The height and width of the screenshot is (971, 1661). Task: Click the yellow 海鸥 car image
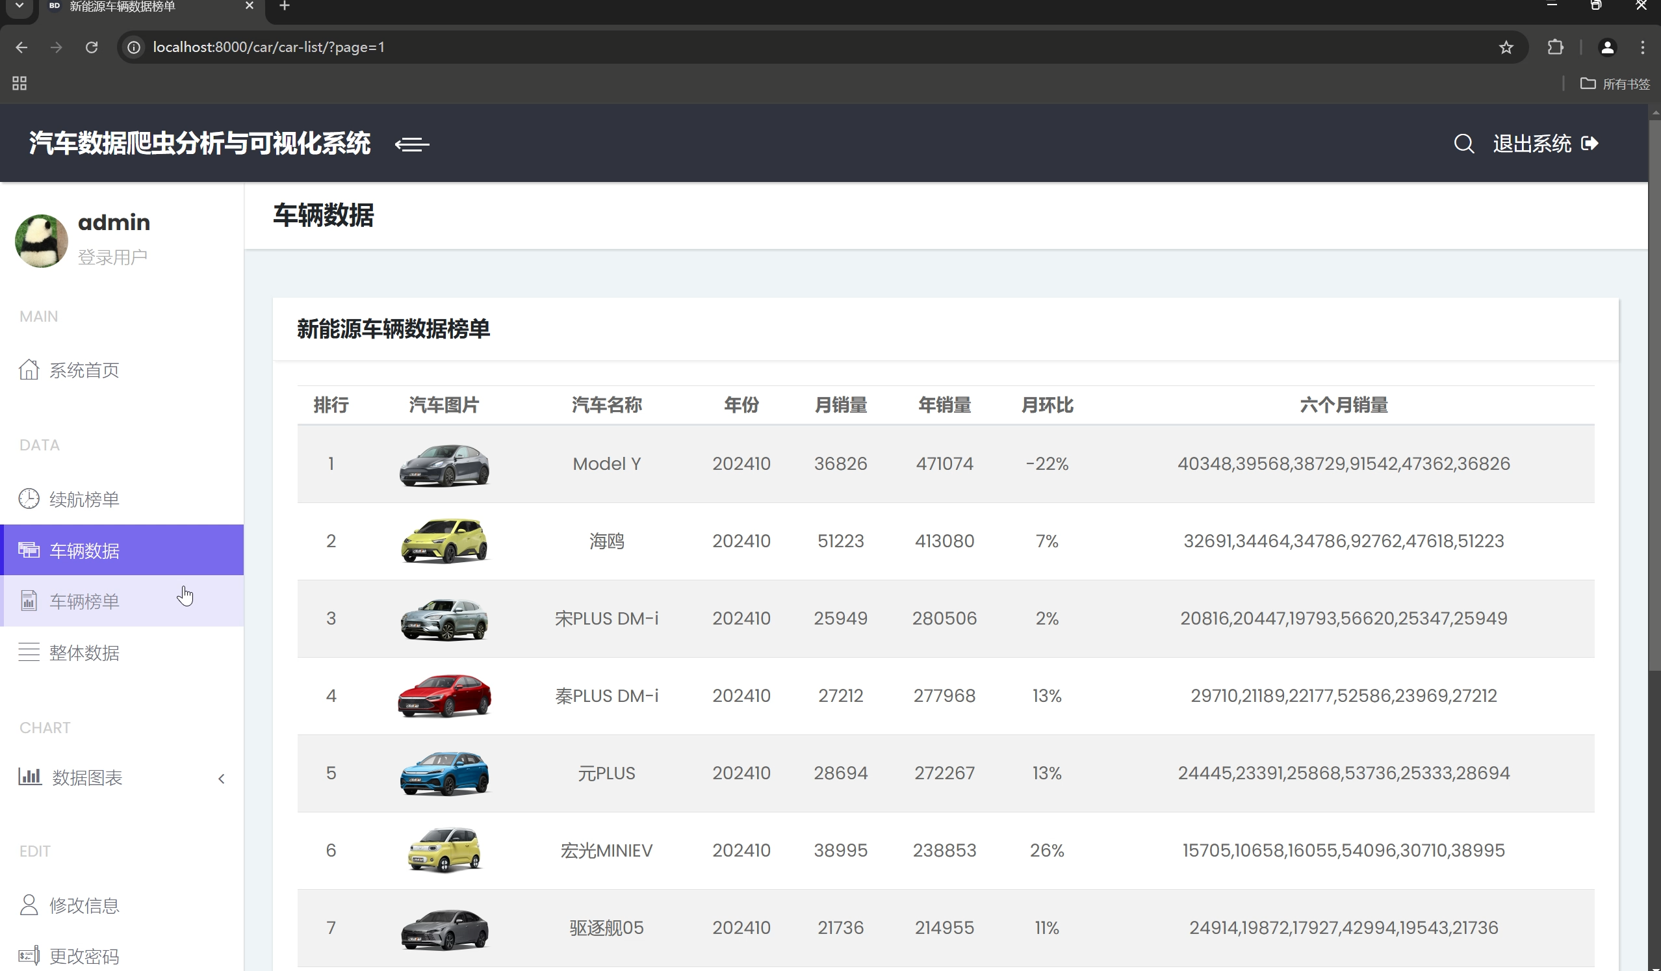point(444,541)
